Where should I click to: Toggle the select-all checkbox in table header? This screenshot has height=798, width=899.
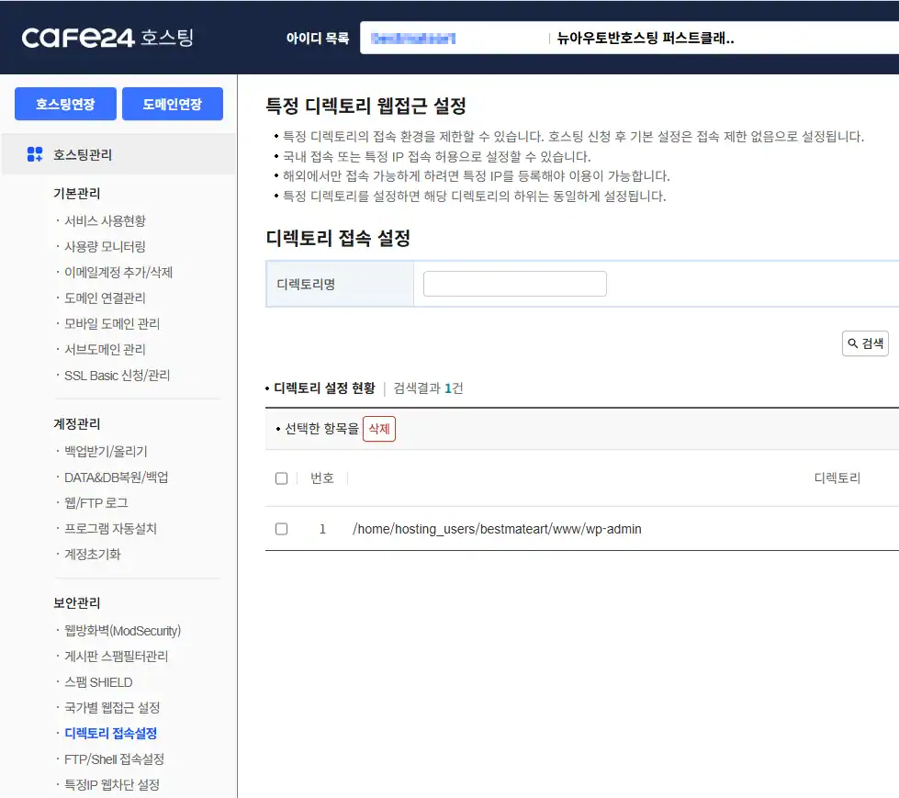pyautogui.click(x=281, y=478)
